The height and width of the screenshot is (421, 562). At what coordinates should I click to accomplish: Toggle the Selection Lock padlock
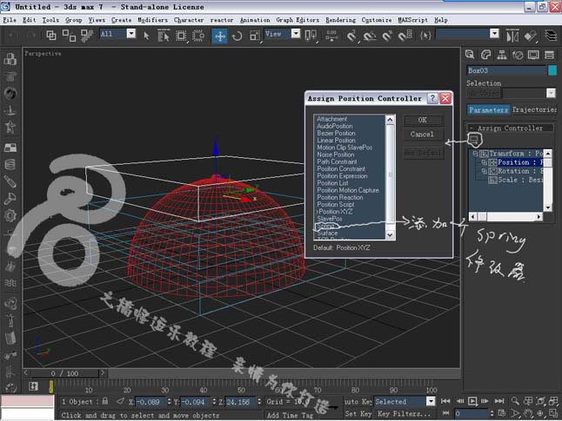coord(105,401)
